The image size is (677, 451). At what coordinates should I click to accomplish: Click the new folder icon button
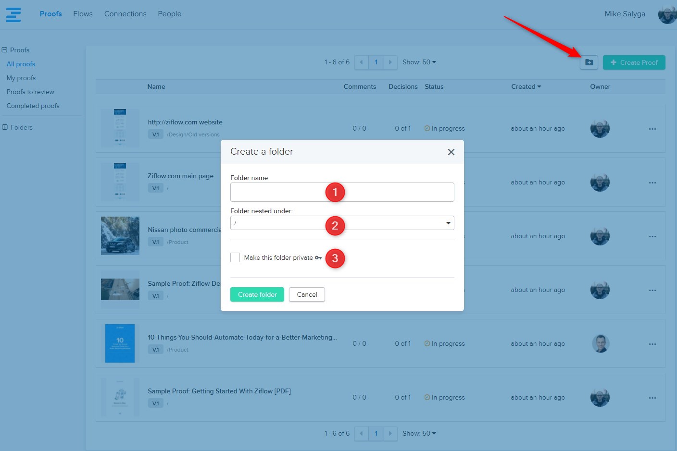point(589,62)
